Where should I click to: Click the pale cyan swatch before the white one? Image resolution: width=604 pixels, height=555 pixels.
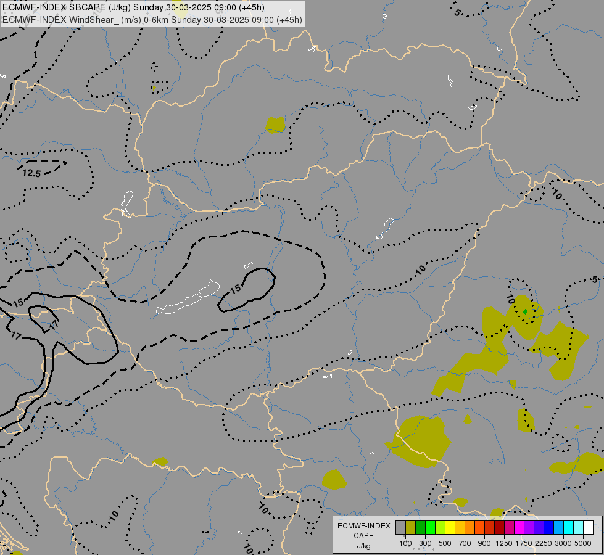[579, 527]
